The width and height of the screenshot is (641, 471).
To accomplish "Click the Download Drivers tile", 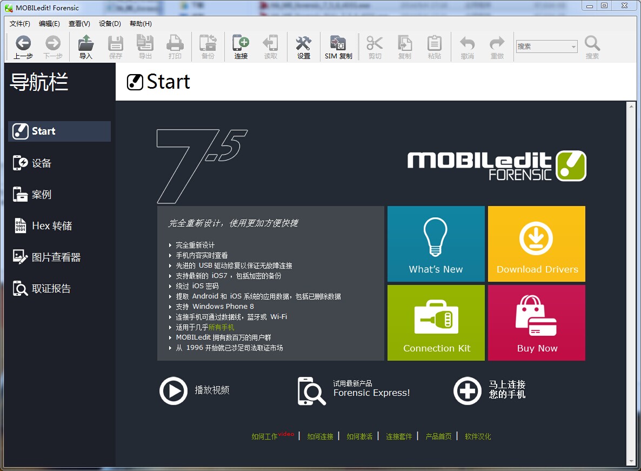I will tap(536, 243).
